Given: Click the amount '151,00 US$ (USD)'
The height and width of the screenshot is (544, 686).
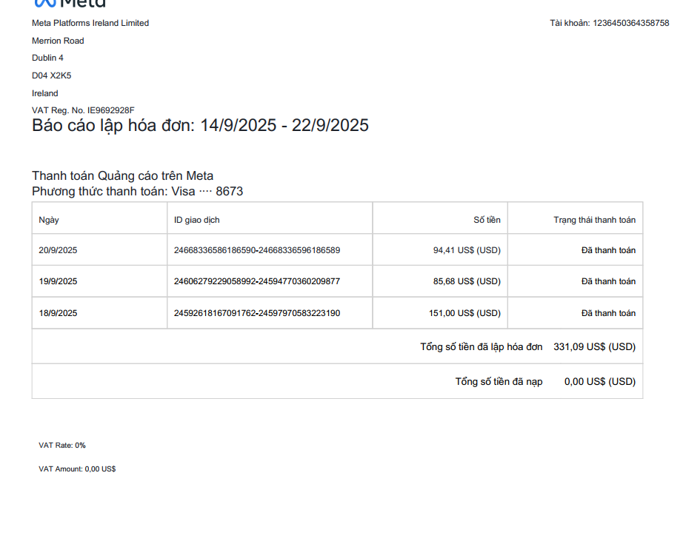Looking at the screenshot, I should [464, 313].
